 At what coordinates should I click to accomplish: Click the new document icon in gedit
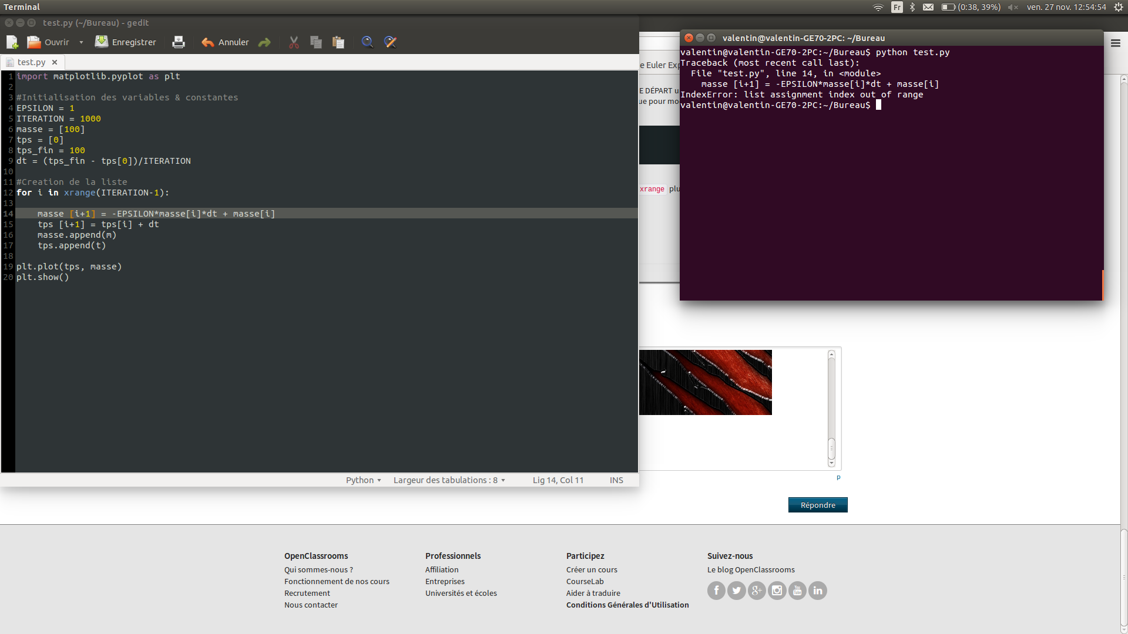pyautogui.click(x=12, y=42)
